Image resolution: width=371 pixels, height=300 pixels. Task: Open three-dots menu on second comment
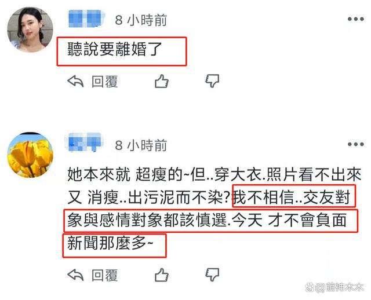(355, 144)
